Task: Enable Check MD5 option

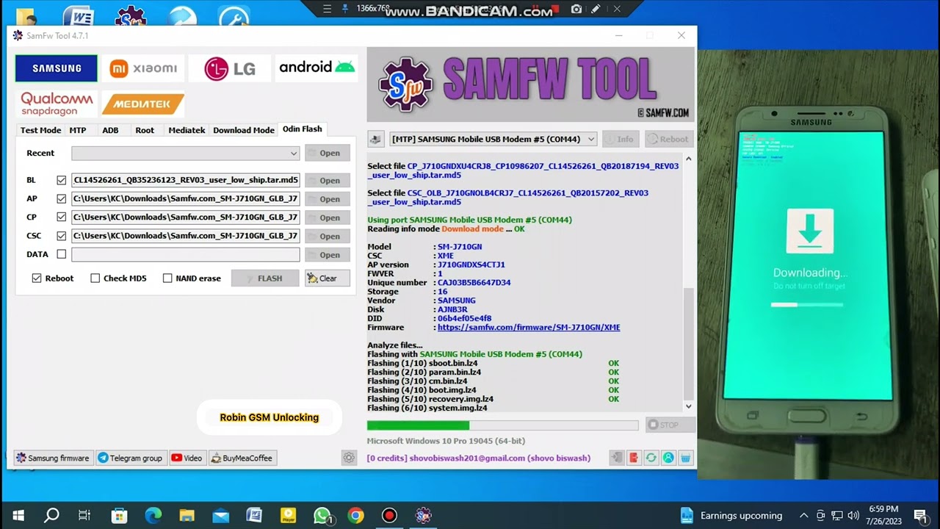Action: coord(95,278)
